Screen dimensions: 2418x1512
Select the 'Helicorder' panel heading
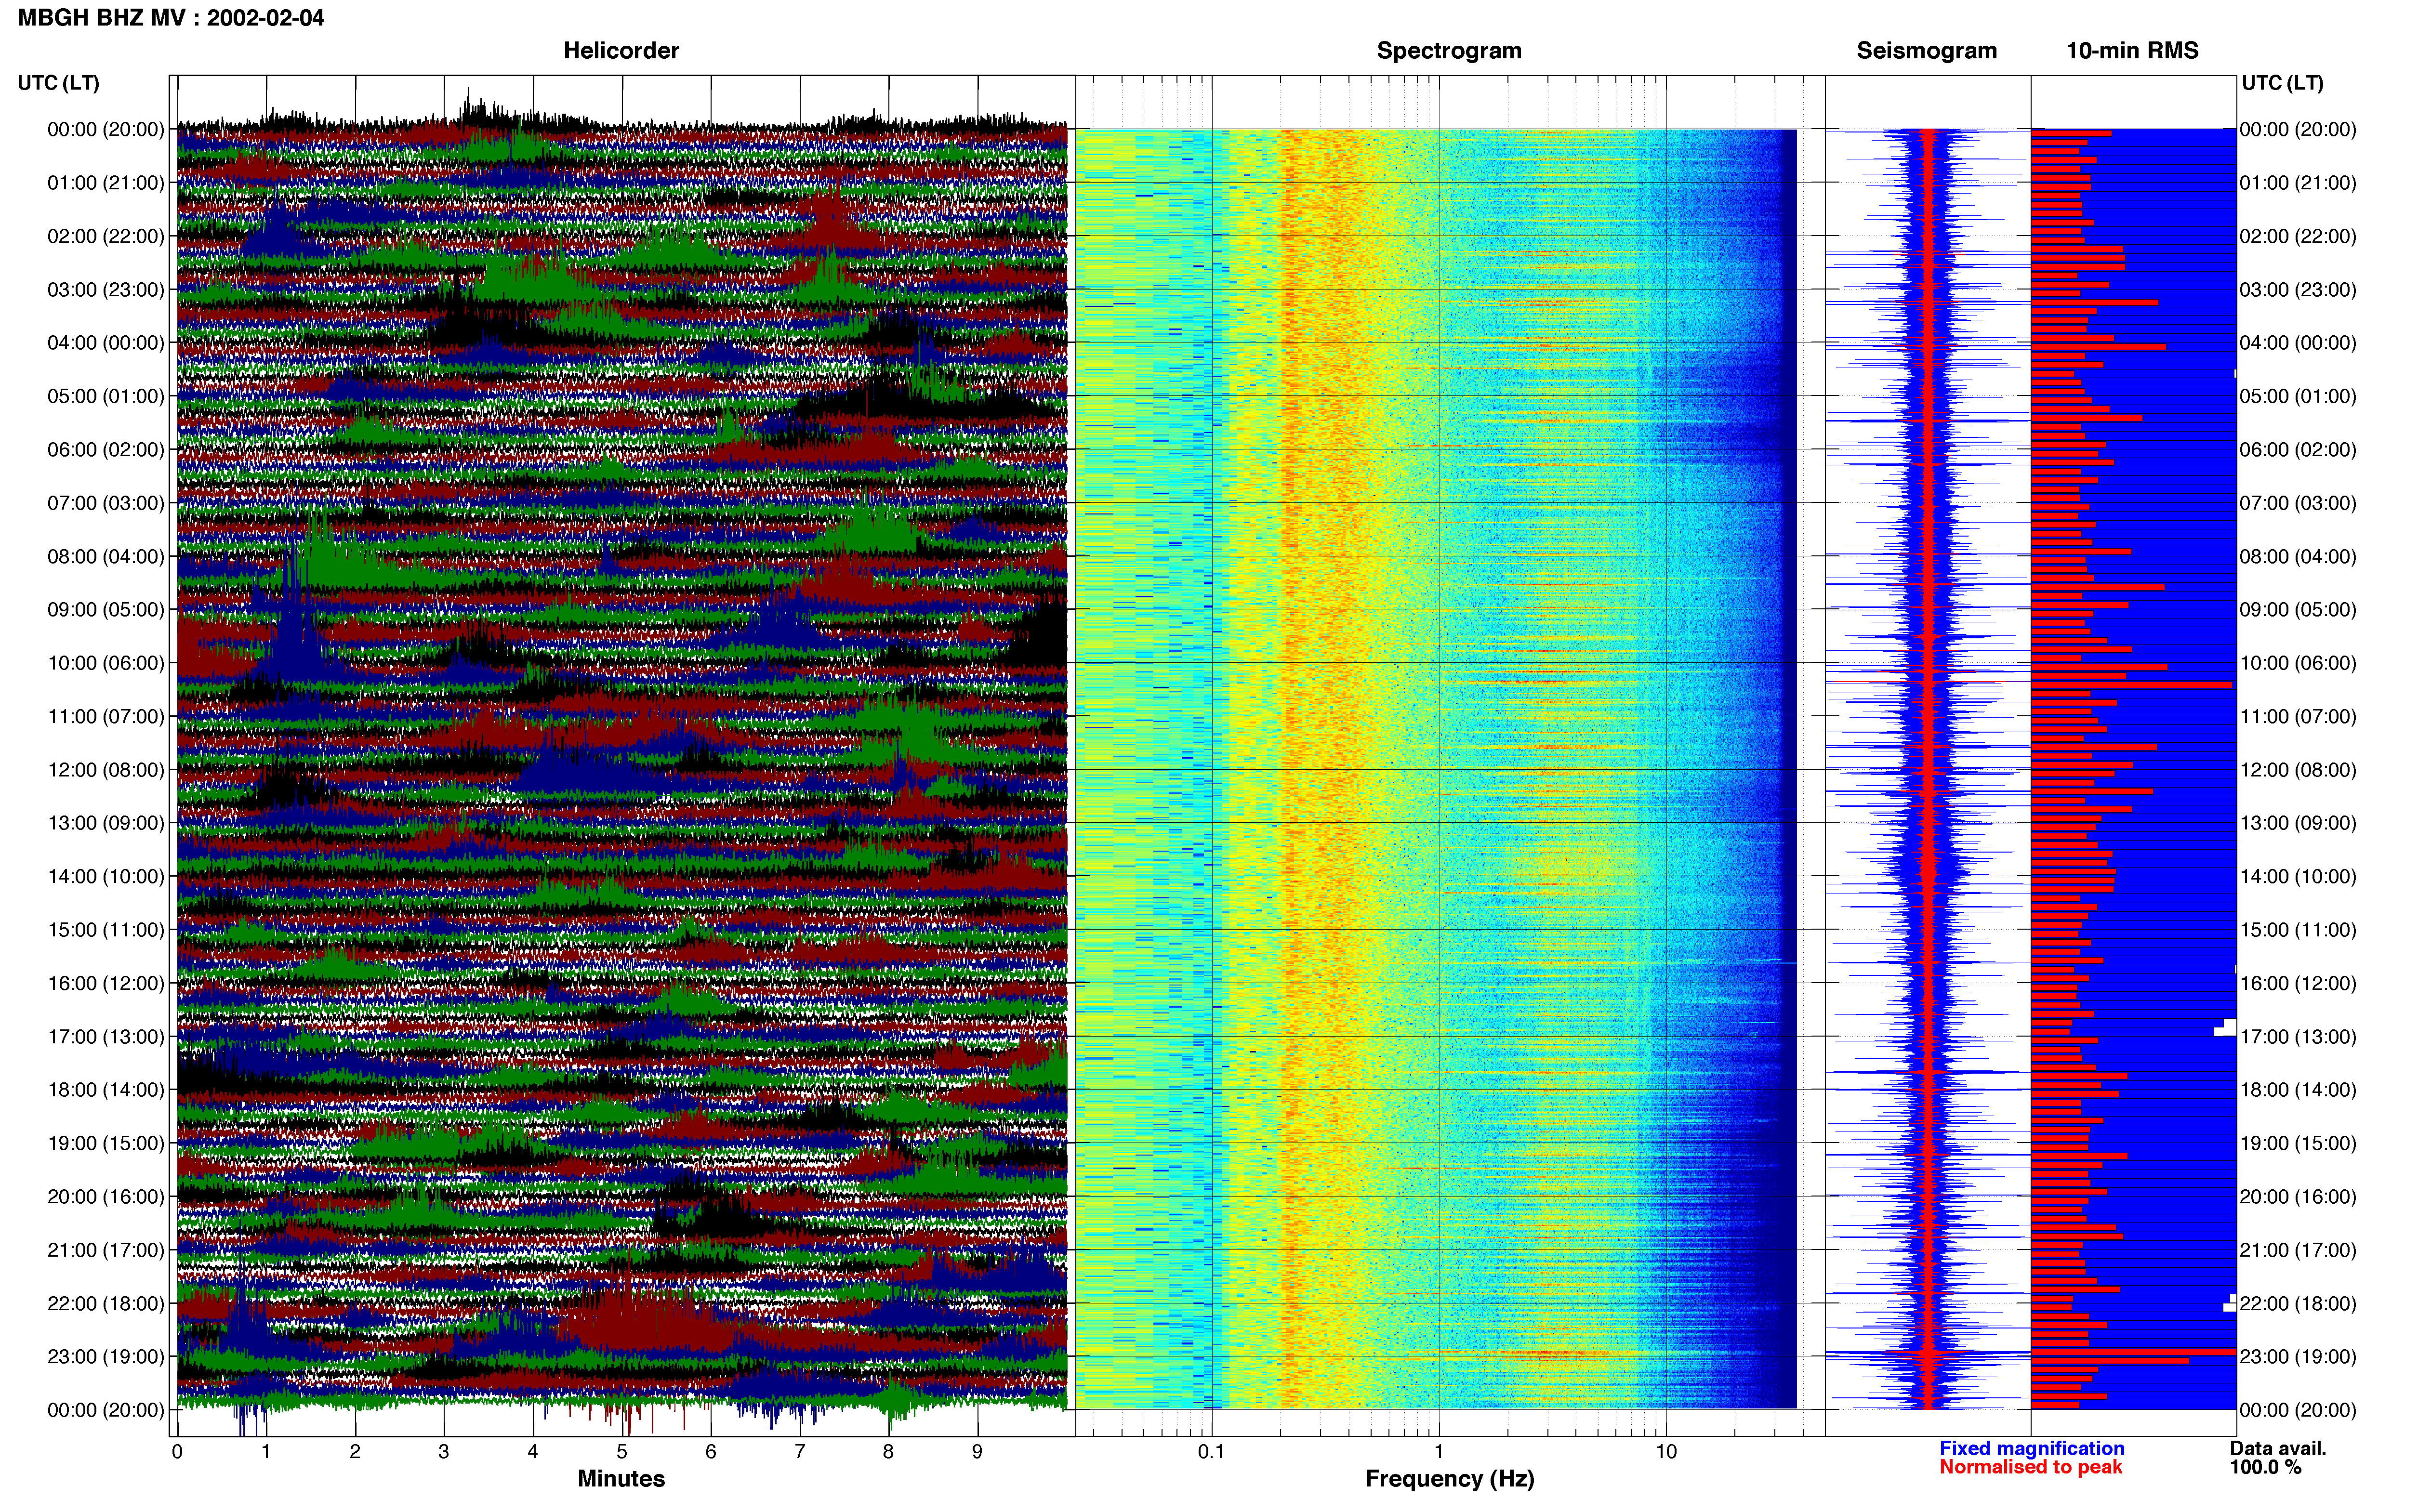pos(621,50)
